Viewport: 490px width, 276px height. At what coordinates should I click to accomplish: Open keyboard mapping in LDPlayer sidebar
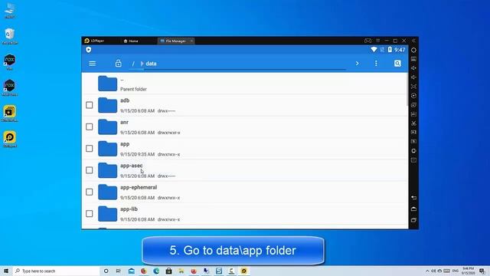coord(413,59)
